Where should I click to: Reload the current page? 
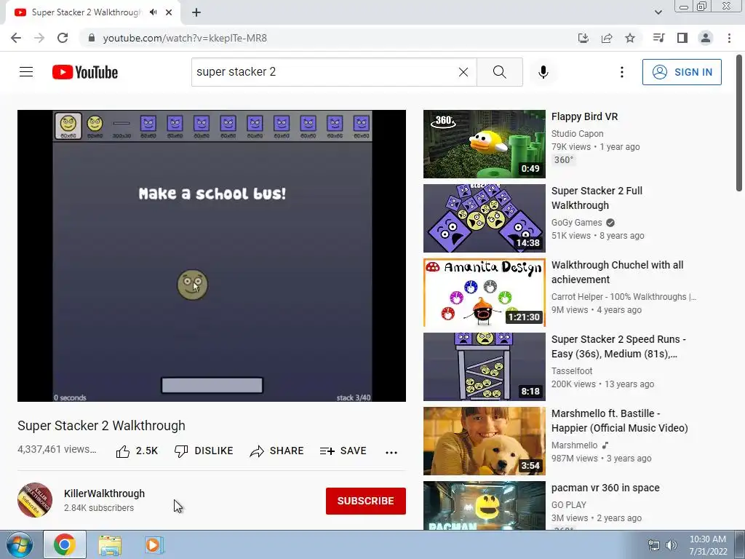tap(63, 38)
